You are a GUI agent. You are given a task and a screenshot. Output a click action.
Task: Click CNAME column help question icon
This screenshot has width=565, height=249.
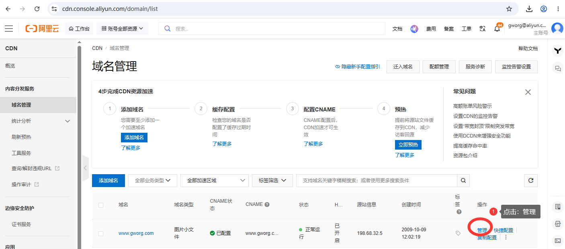point(267,204)
